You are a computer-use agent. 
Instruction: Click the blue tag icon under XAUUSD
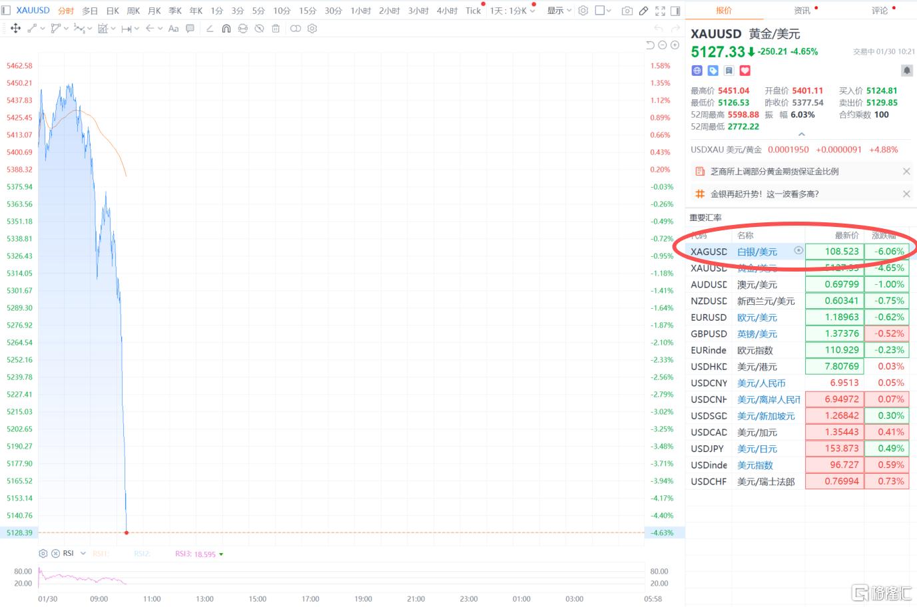[x=713, y=71]
